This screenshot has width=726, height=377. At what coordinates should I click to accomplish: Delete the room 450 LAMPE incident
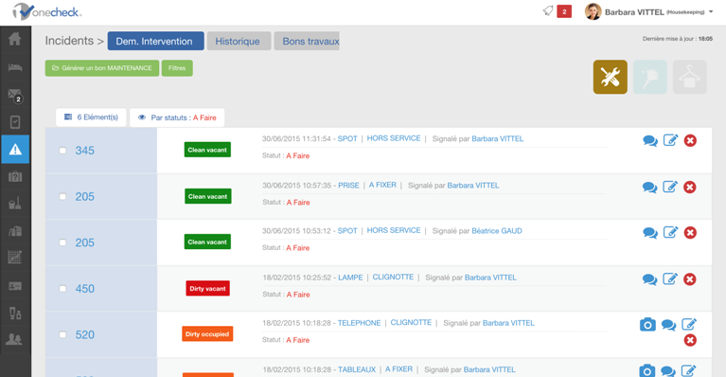point(690,279)
